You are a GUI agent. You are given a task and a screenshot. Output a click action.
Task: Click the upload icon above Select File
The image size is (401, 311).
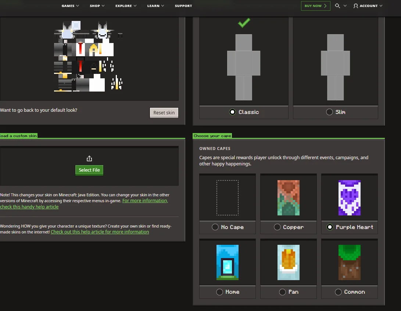[89, 158]
